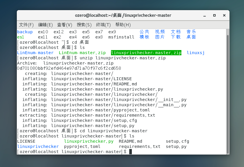Click the window title bar text

click(123, 15)
